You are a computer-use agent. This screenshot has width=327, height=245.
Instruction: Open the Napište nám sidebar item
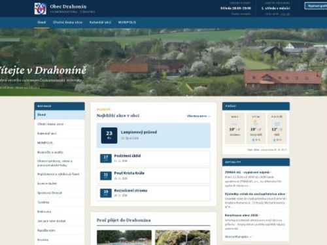[60, 231]
